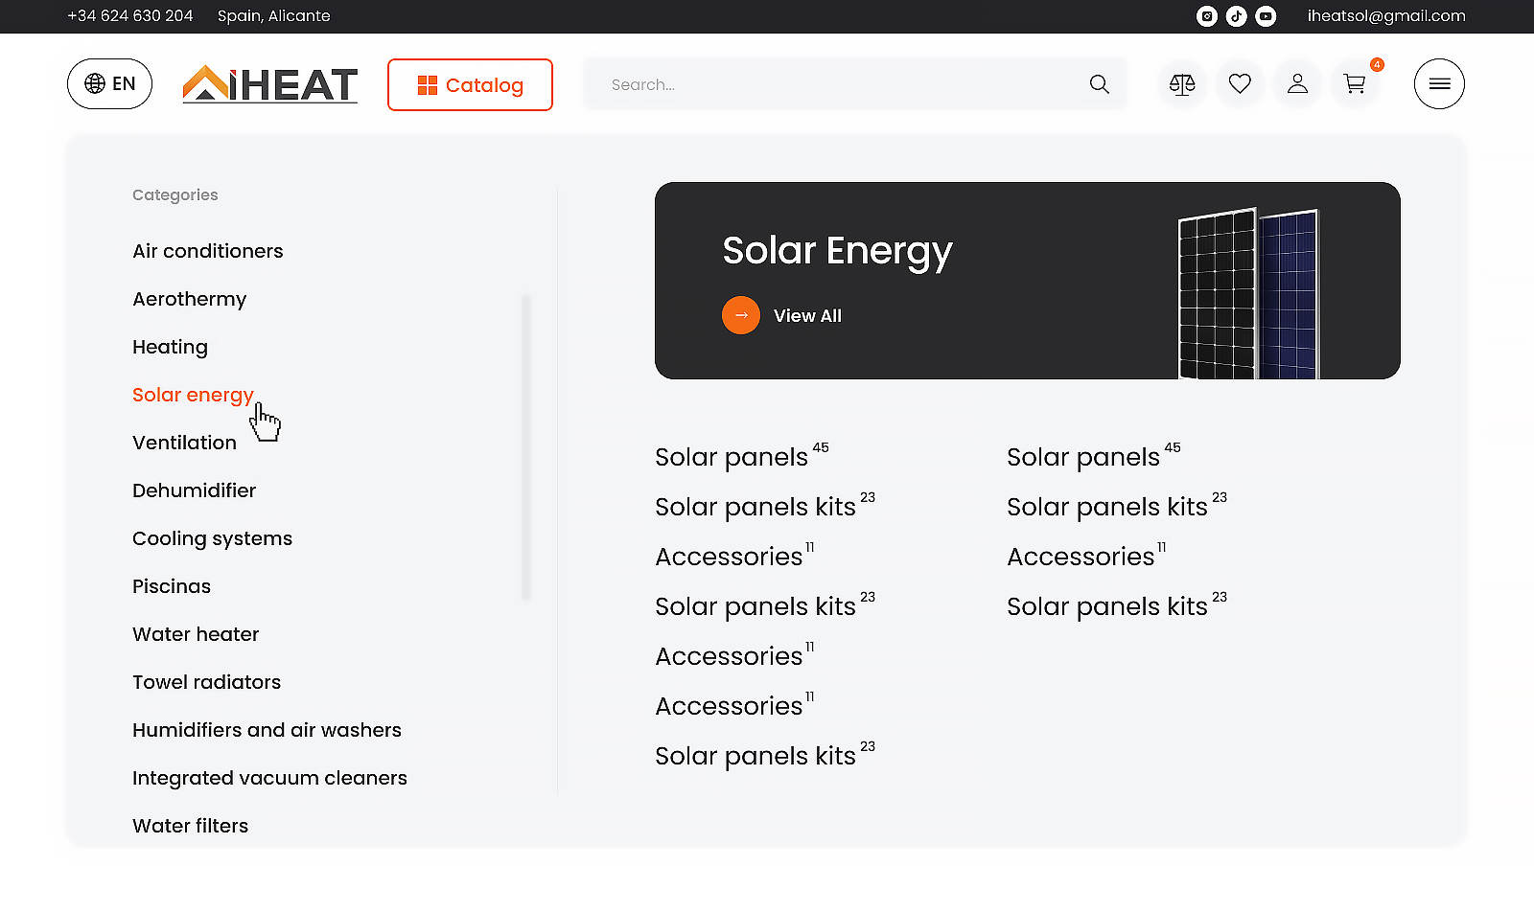
Task: Open the TikTok social icon
Action: 1237,16
